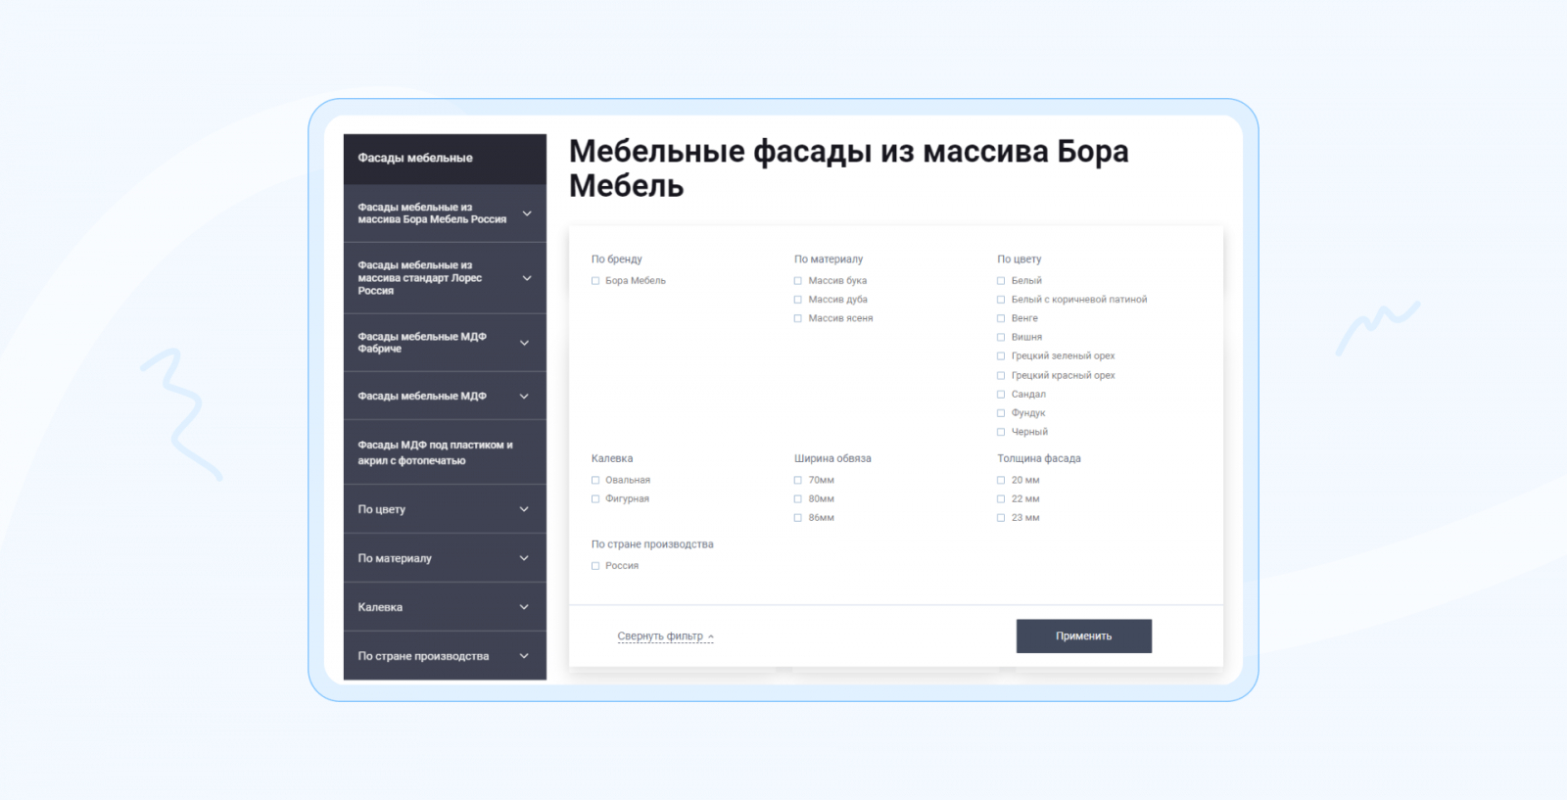Screen dimensions: 1567x800
Task: Expand стандарт Лорес Россия sidebar chevron
Action: click(527, 278)
